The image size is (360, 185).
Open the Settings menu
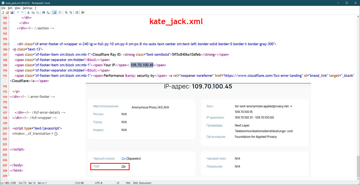27,8
